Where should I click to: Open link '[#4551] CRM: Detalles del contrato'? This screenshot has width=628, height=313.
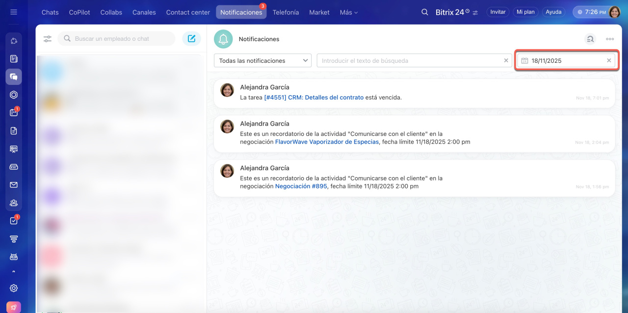click(314, 98)
